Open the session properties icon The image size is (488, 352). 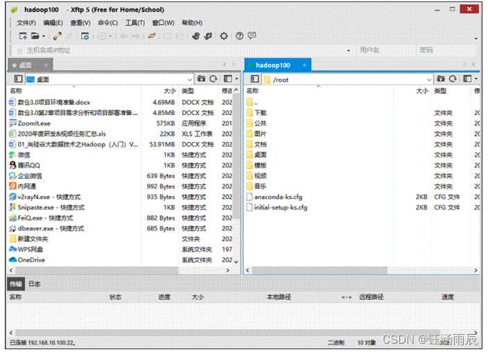pyautogui.click(x=85, y=36)
